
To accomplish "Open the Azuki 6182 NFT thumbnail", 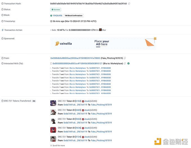I will click(53, 103).
